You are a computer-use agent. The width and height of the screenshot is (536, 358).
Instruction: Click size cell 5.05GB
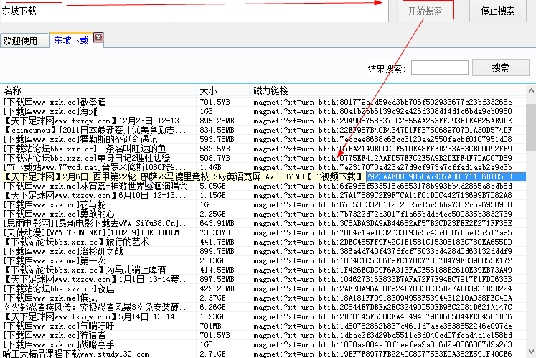pos(212,186)
